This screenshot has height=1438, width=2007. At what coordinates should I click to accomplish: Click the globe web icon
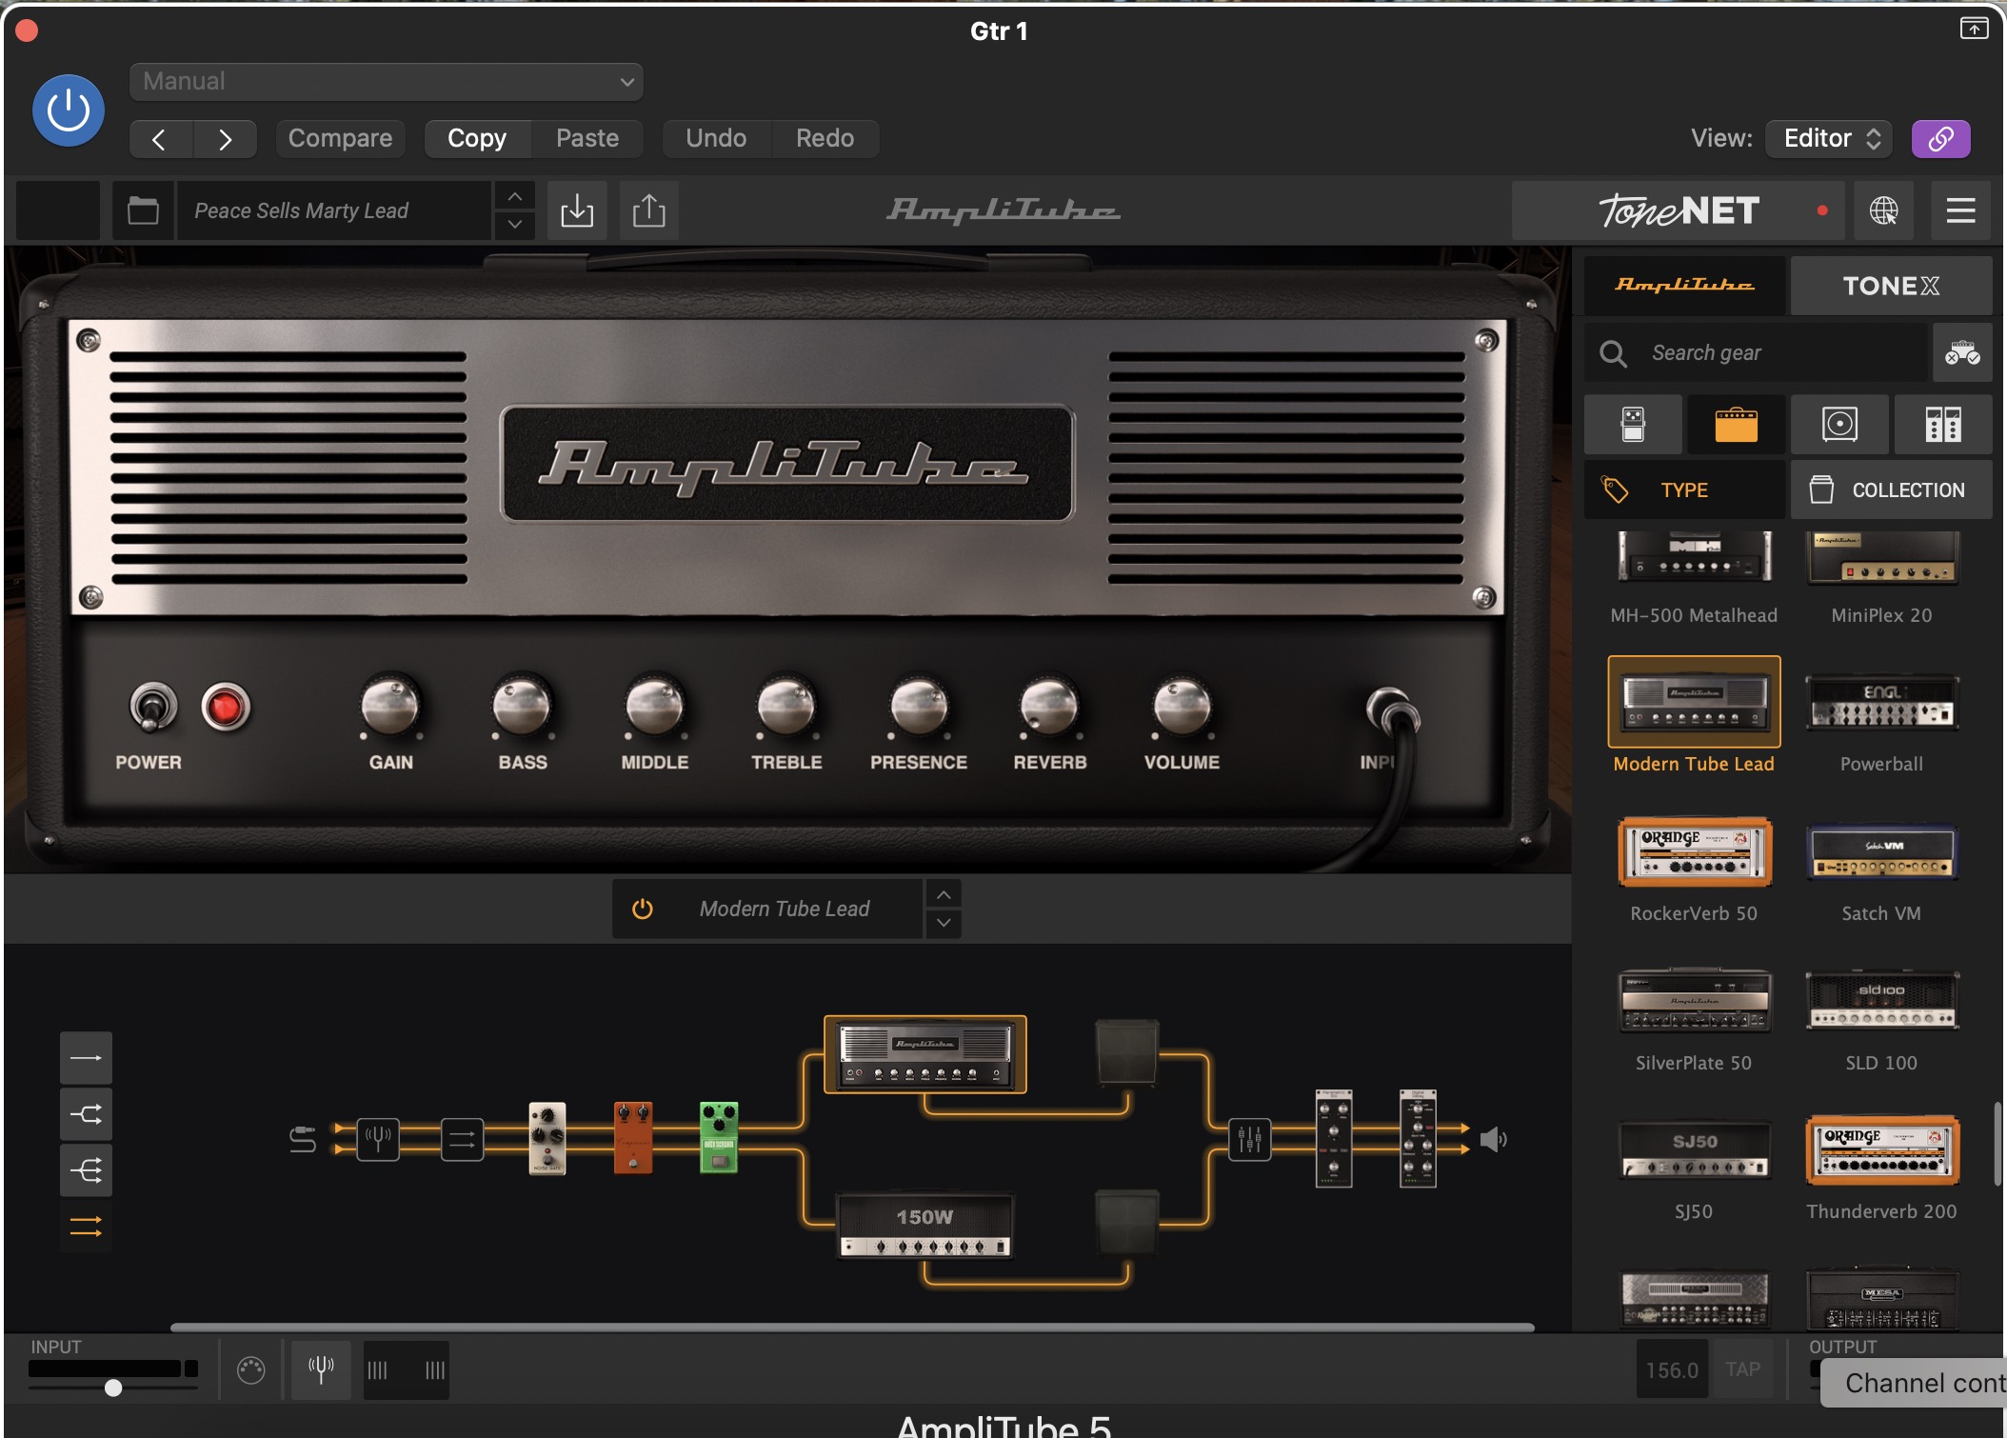(x=1883, y=210)
